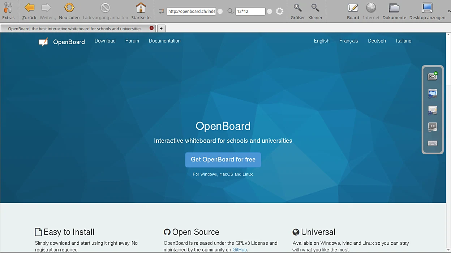Click the URL address field
The image size is (451, 253).
click(x=192, y=12)
